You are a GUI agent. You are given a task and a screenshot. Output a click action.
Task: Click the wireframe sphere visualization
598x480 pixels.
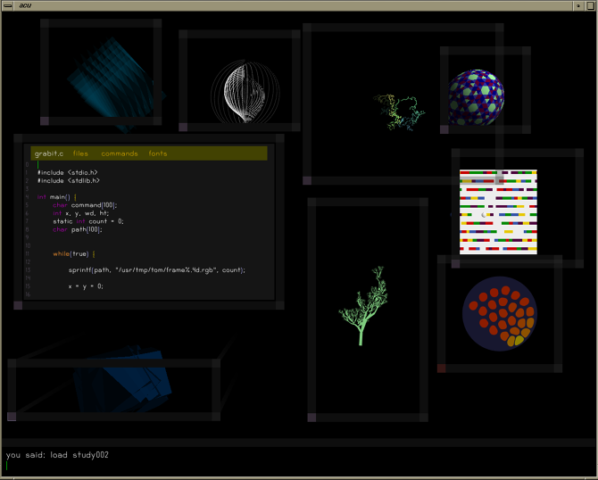pos(240,92)
